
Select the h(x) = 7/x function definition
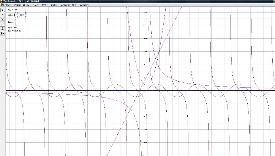[x=12, y=22]
